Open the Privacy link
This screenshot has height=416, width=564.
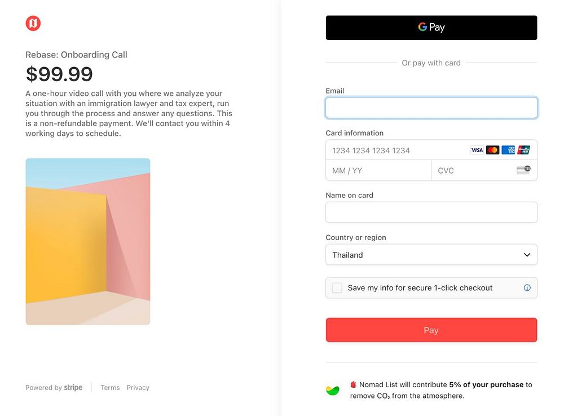click(x=138, y=388)
